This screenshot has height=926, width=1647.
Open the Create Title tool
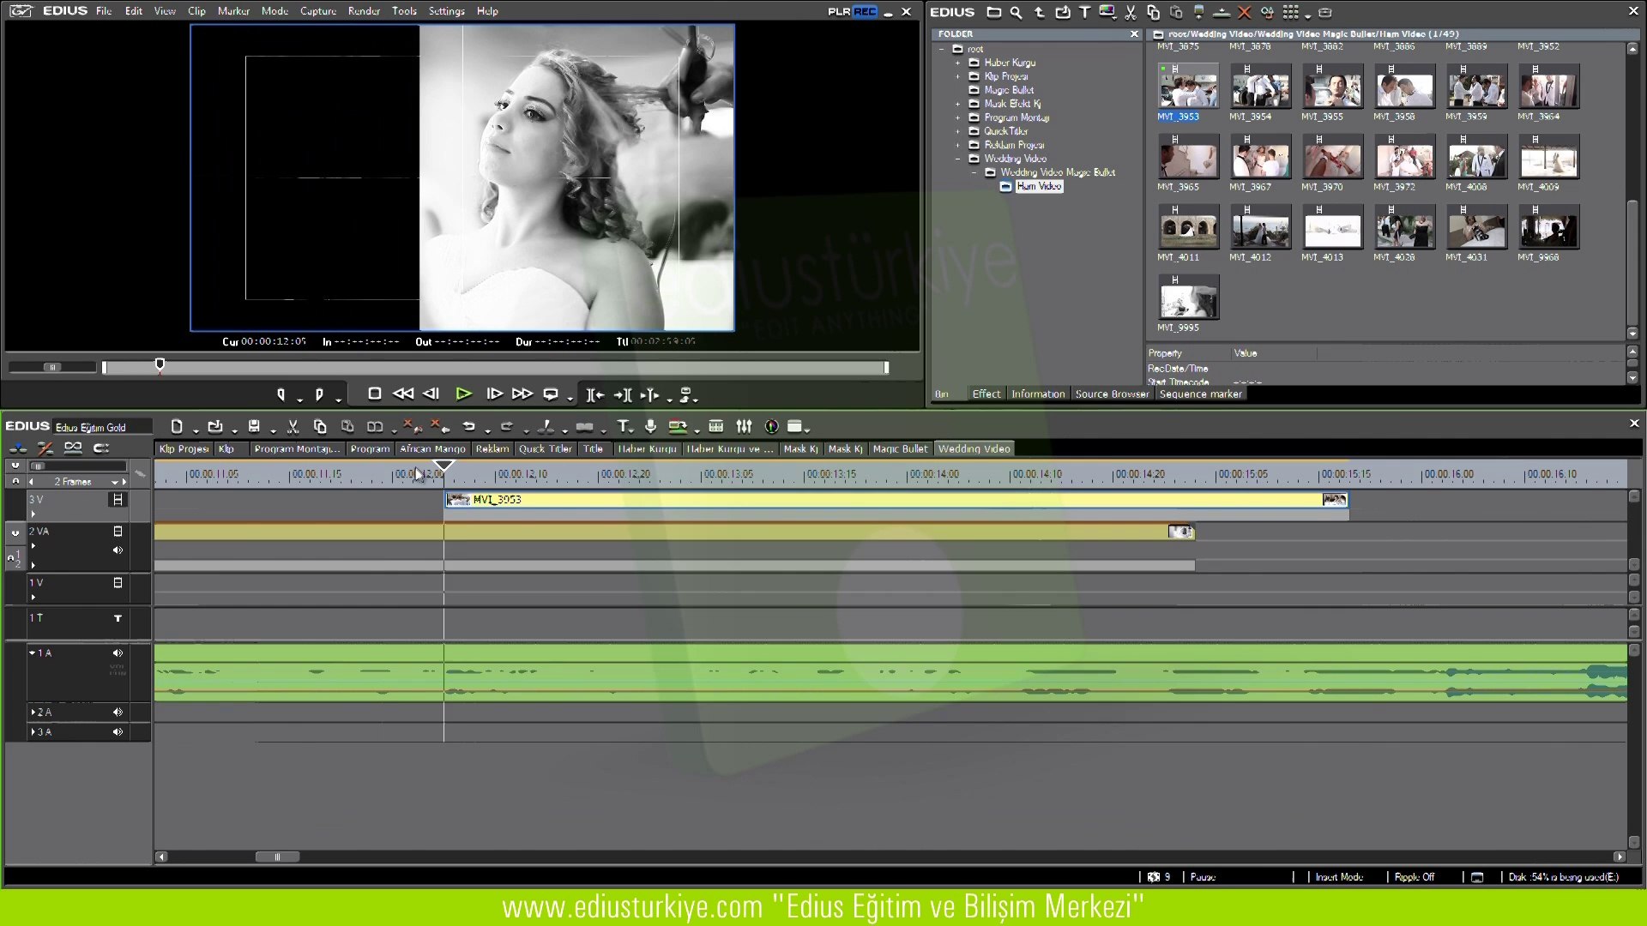click(x=623, y=427)
